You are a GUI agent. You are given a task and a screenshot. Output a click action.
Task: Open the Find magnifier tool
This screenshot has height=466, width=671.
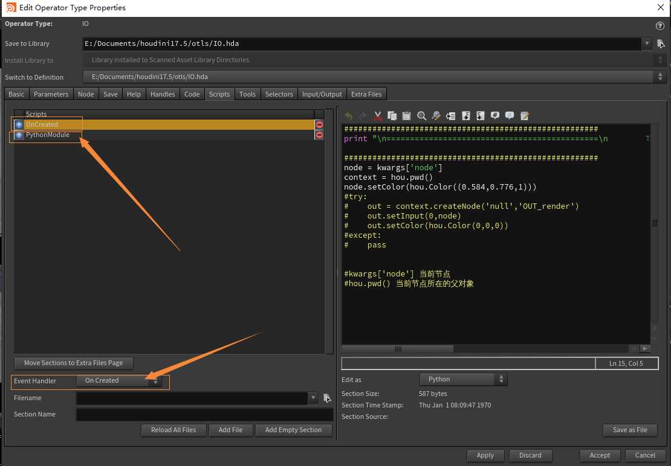tap(421, 116)
